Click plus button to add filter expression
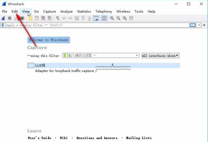This screenshot has height=142, width=208. pyautogui.click(x=204, y=25)
